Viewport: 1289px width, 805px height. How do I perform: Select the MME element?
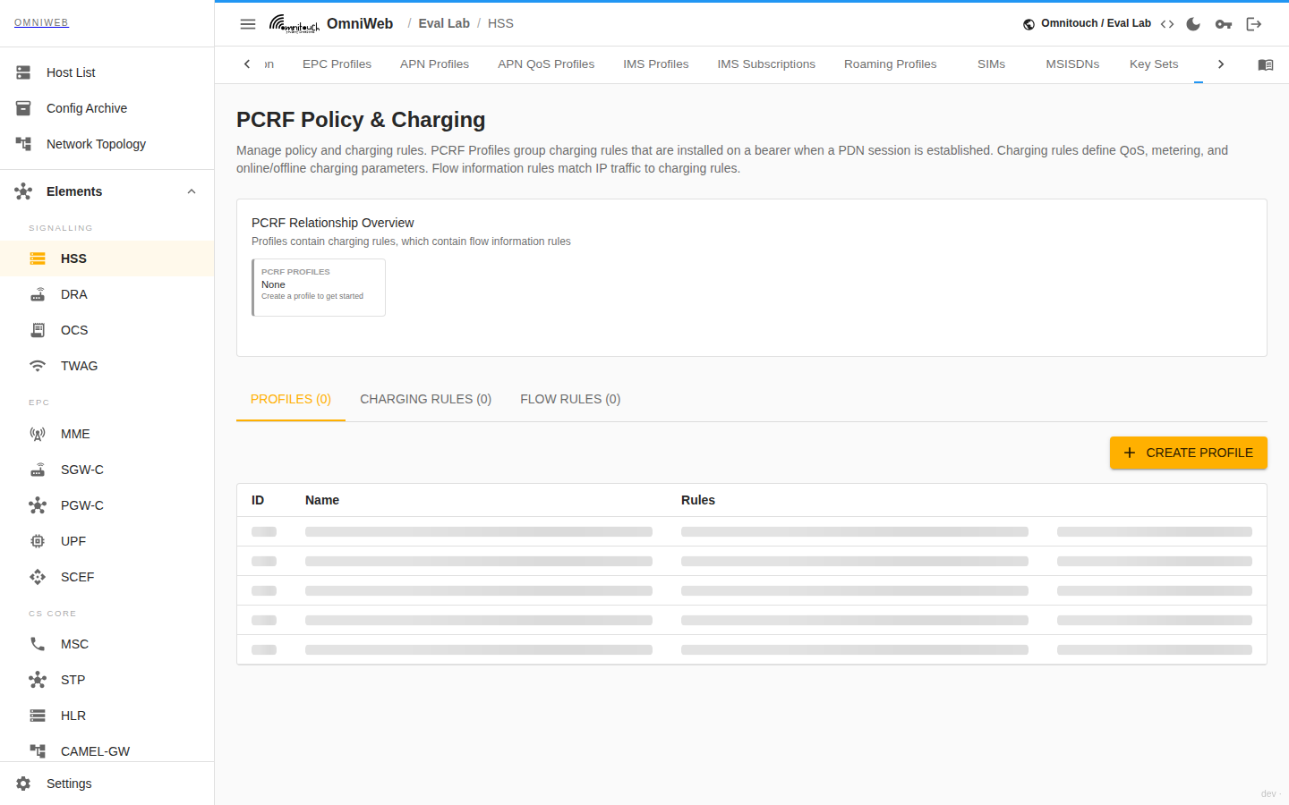click(107, 434)
